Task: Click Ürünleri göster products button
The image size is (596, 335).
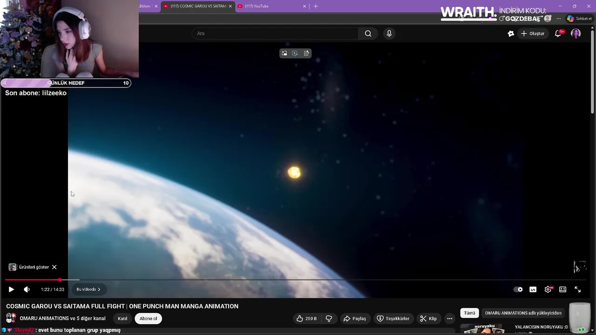Action: [x=29, y=267]
